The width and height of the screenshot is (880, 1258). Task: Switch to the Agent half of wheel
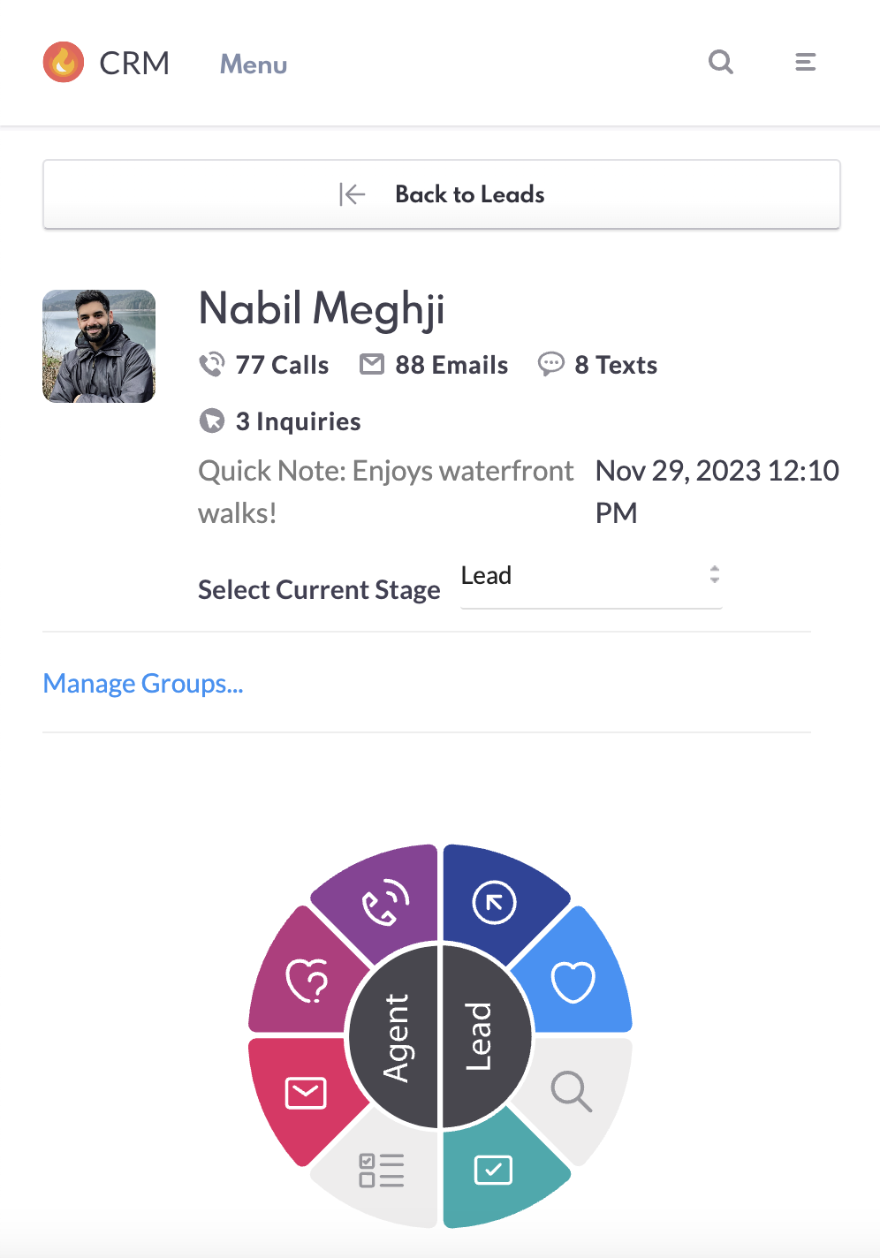click(395, 1037)
